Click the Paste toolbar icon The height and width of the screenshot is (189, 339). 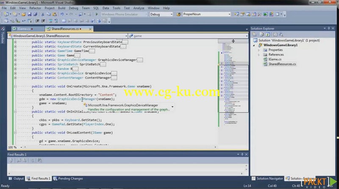pyautogui.click(x=55, y=14)
